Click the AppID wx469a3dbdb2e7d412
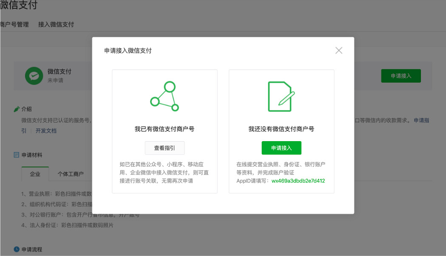Viewport: 446px width, 256px height. pyautogui.click(x=298, y=181)
